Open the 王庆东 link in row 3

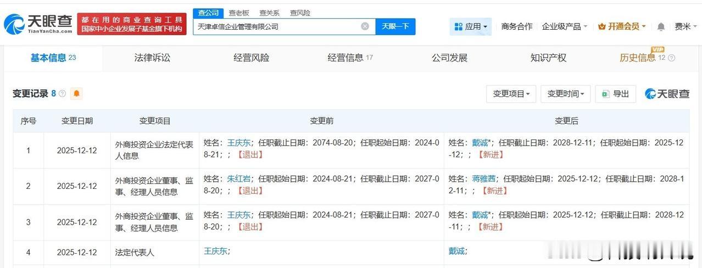point(239,215)
